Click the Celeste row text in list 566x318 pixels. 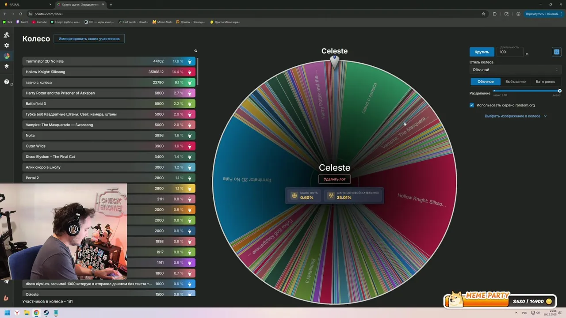(32, 295)
